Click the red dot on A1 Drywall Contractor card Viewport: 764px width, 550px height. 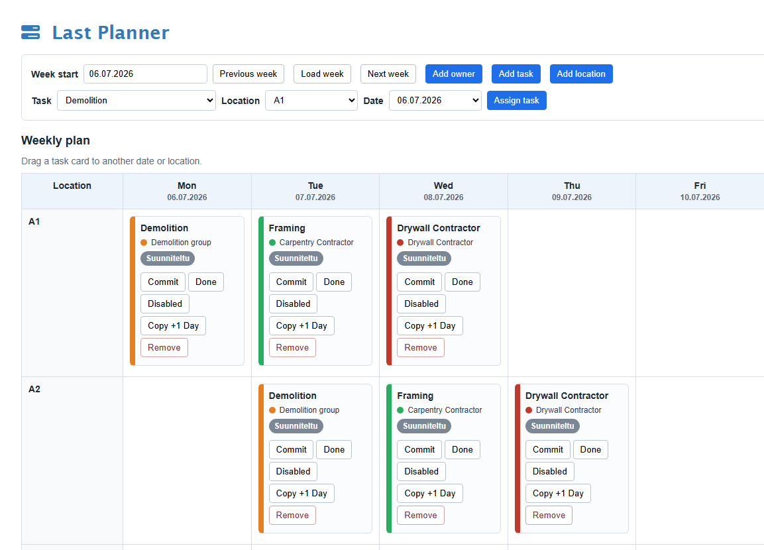(x=400, y=243)
